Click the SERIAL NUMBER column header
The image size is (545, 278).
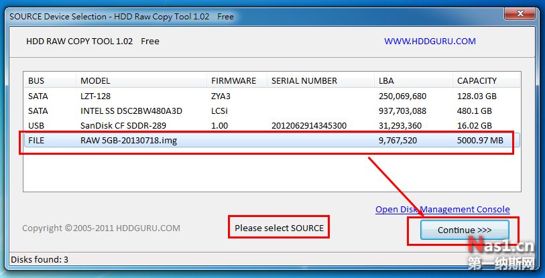click(x=321, y=81)
